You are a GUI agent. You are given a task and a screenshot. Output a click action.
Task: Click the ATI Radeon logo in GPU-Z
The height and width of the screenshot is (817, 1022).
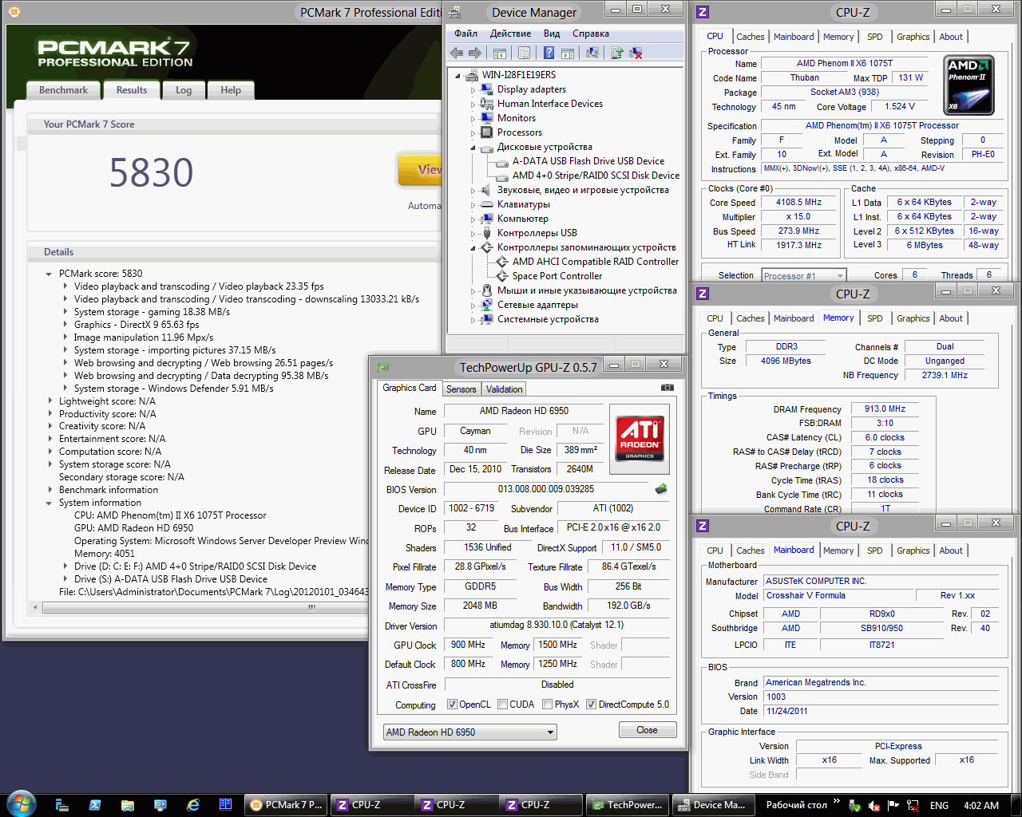click(640, 437)
